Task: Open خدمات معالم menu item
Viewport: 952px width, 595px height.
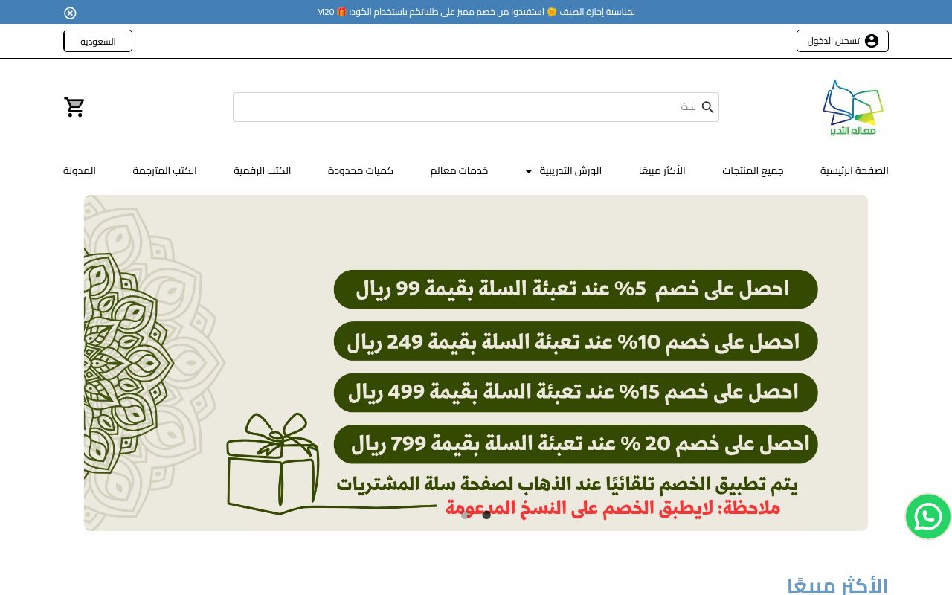Action: [x=459, y=170]
